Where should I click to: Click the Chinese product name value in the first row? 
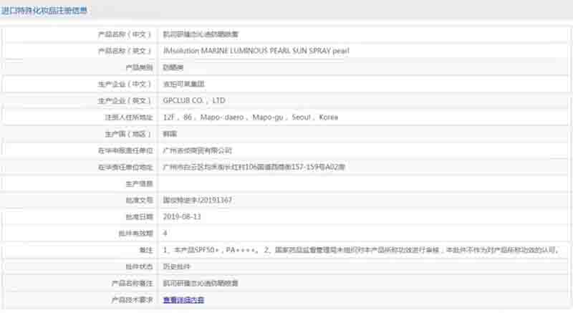201,34
